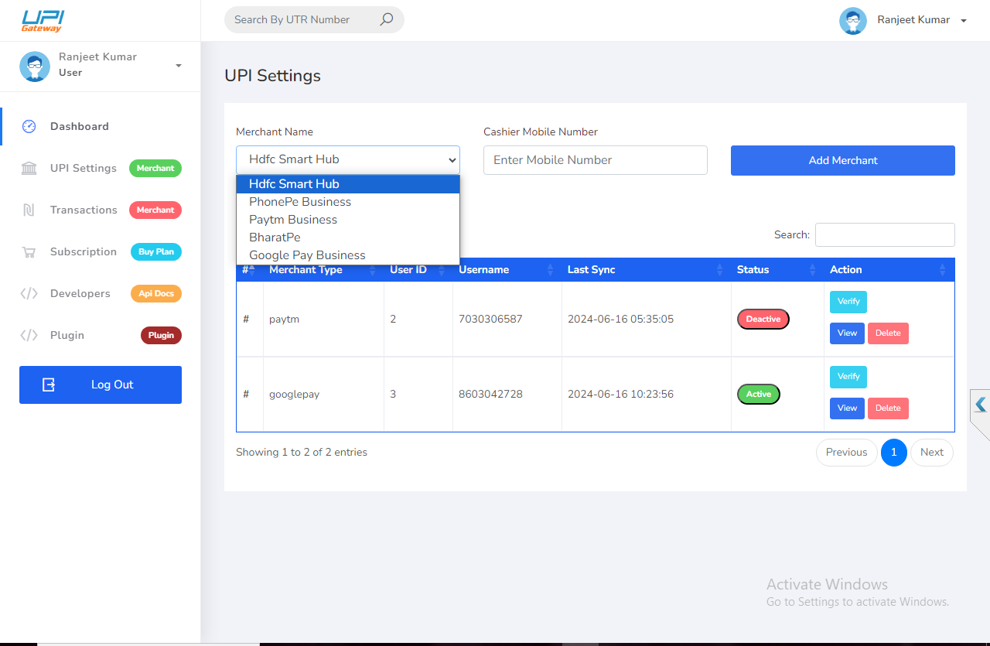The height and width of the screenshot is (646, 990).
Task: Sort table by # column
Action: [x=249, y=269]
